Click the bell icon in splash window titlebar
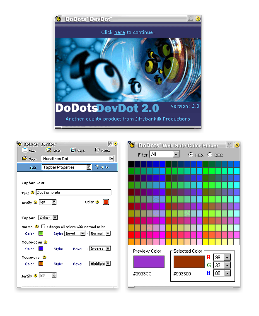The width and height of the screenshot is (259, 316). 191,19
